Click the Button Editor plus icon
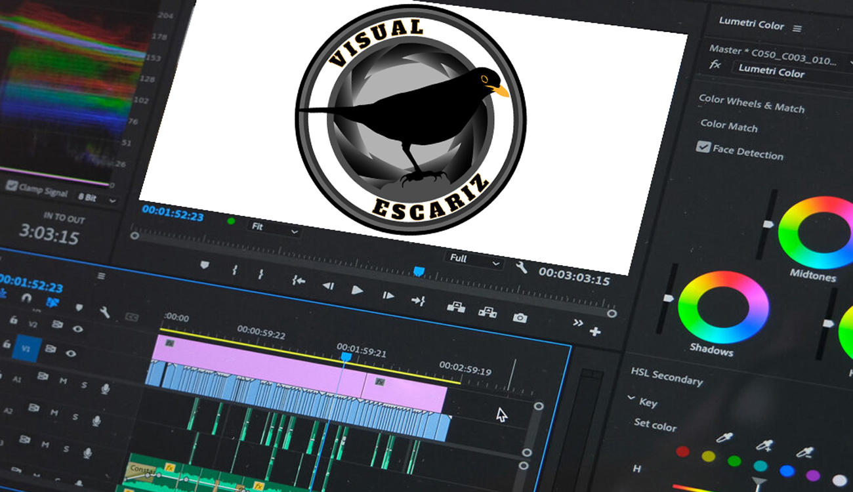The image size is (853, 492). [x=595, y=332]
